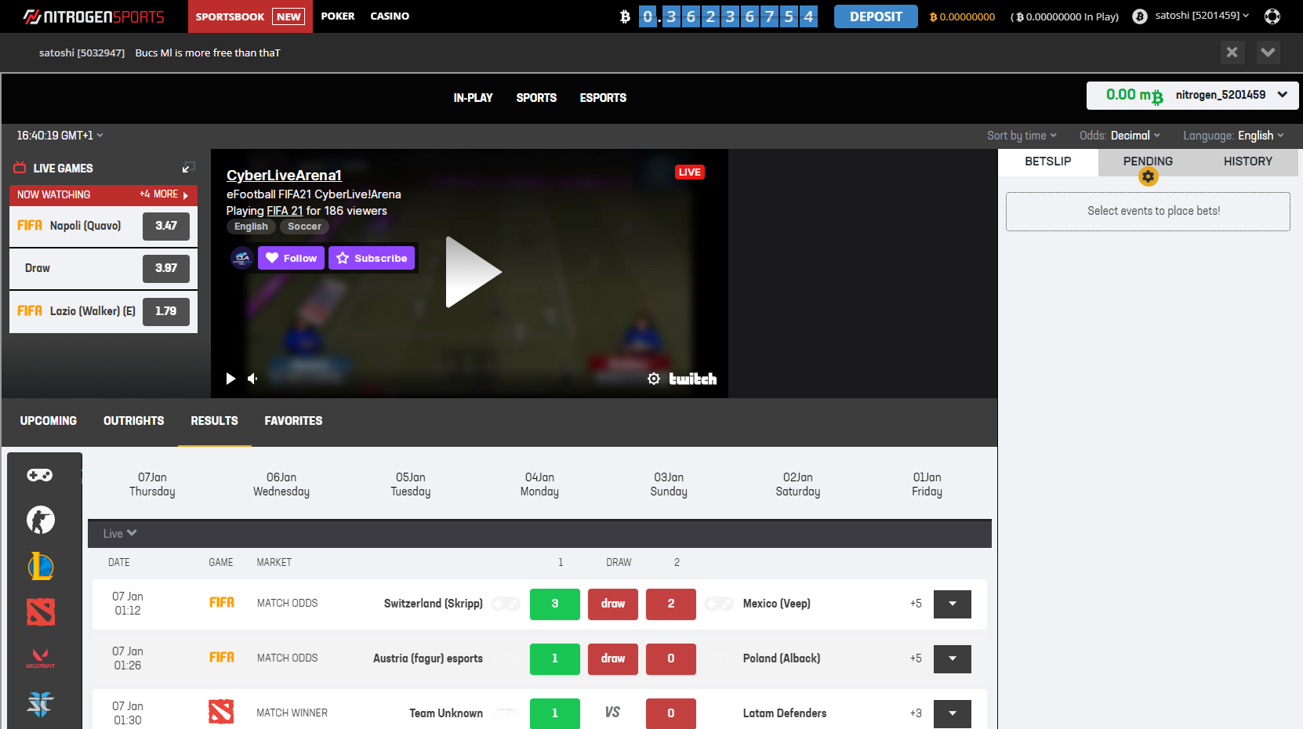This screenshot has height=729, width=1303.
Task: Switch to Favorites tab
Action: (293, 421)
